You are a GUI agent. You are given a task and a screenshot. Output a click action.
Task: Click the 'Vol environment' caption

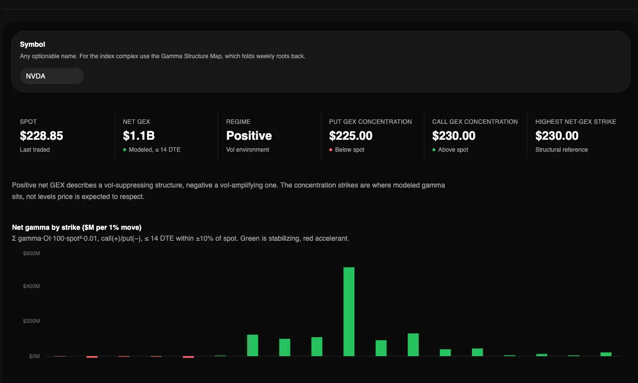[x=248, y=150]
